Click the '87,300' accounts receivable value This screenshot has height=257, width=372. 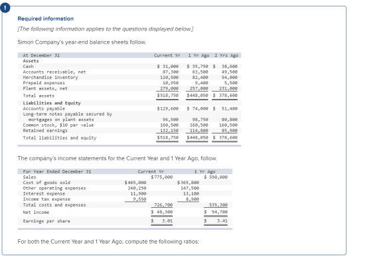170,72
